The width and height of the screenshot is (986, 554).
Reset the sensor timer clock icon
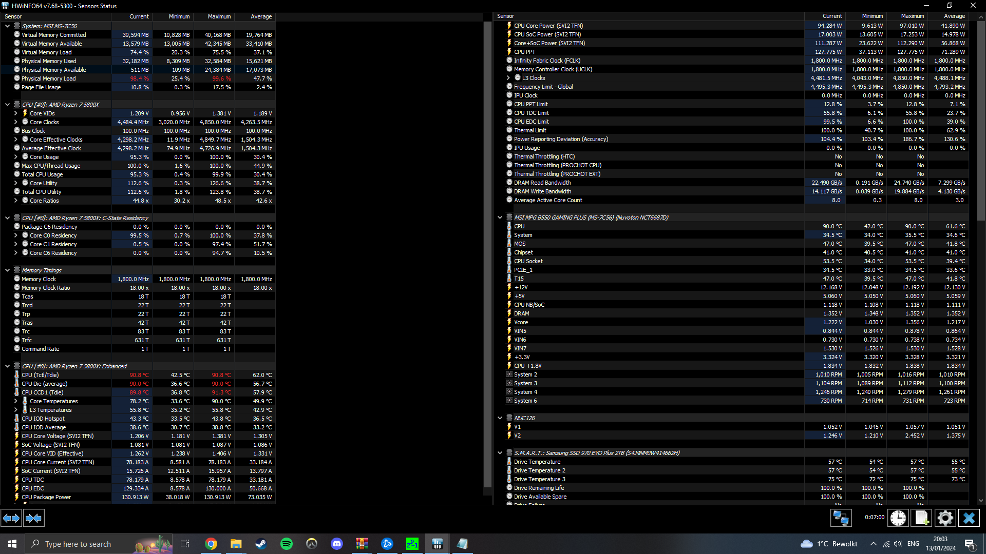click(x=898, y=518)
